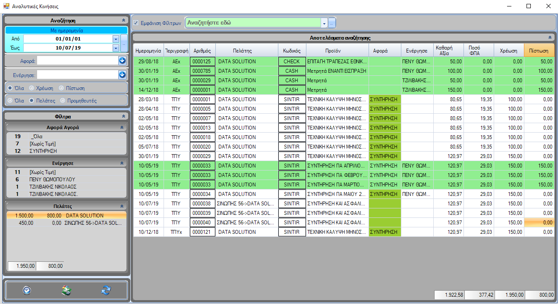Image resolution: width=558 pixels, height=304 pixels.
Task: Open the Από date dropdown
Action: tap(115, 39)
